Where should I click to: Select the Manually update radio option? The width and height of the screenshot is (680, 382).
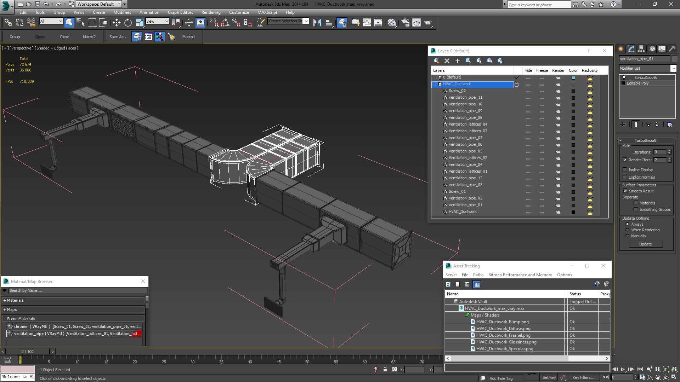click(x=628, y=236)
